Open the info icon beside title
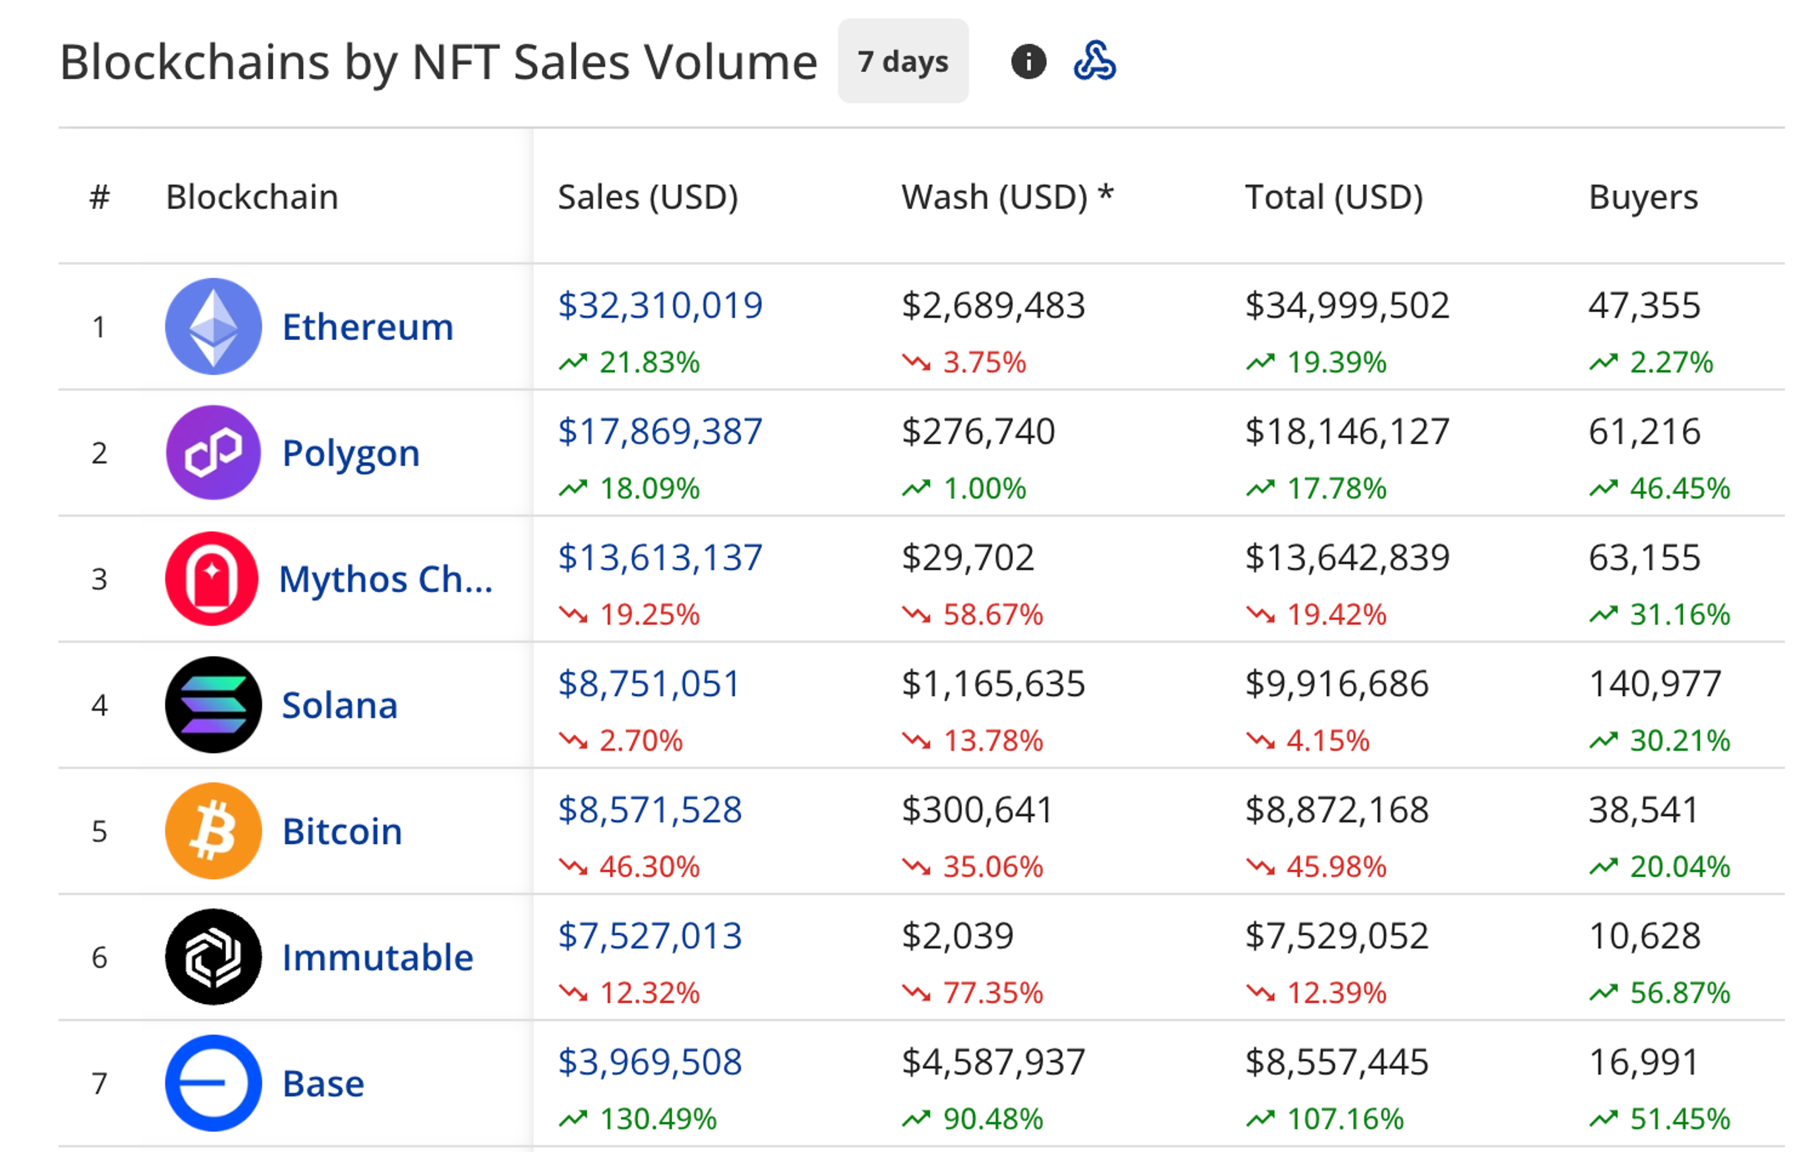The width and height of the screenshot is (1809, 1152). pos(1028,62)
